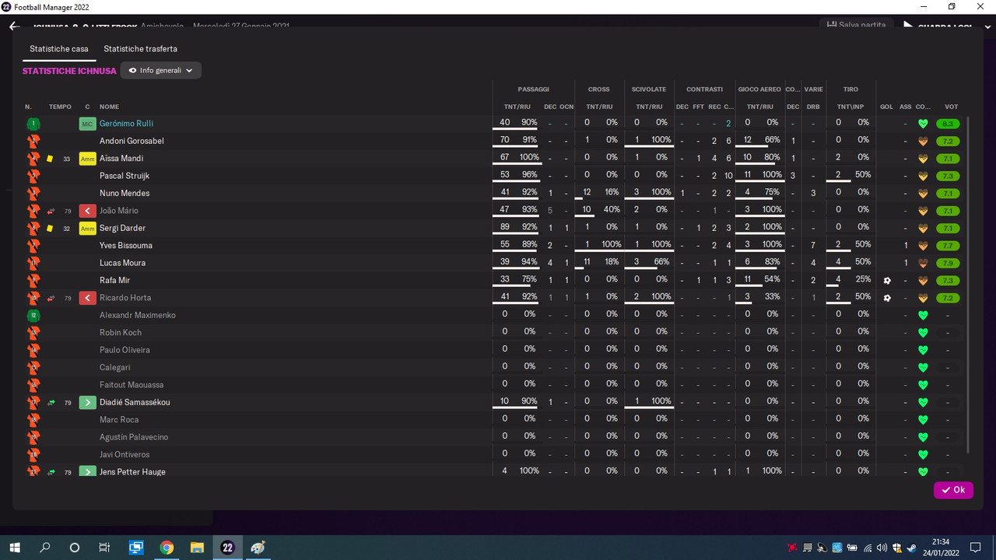Open the Windows notification center
Viewport: 996px width, 560px height.
(975, 548)
